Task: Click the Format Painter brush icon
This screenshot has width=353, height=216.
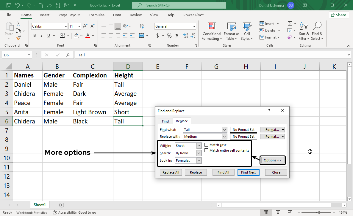Action: pos(18,38)
